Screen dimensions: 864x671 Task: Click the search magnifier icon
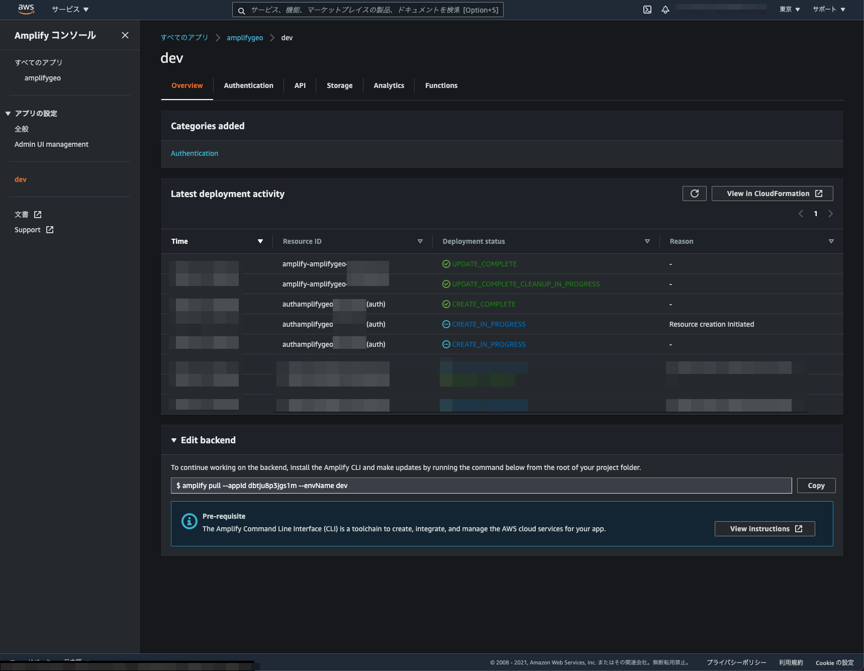click(x=241, y=11)
